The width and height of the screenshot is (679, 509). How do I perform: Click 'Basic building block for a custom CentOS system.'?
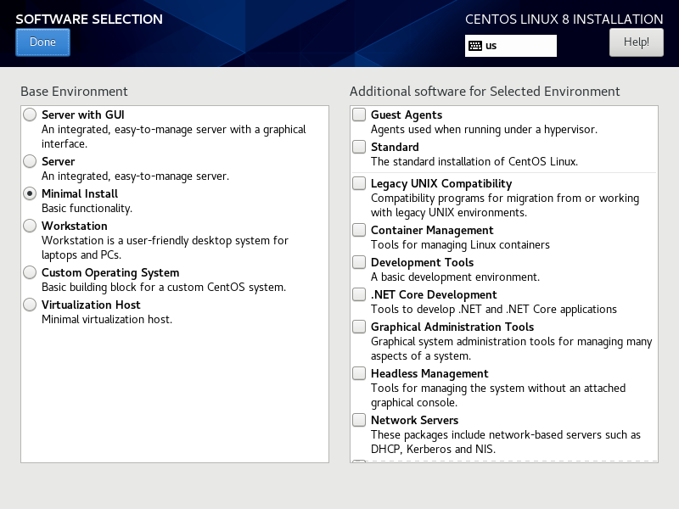[x=164, y=288]
